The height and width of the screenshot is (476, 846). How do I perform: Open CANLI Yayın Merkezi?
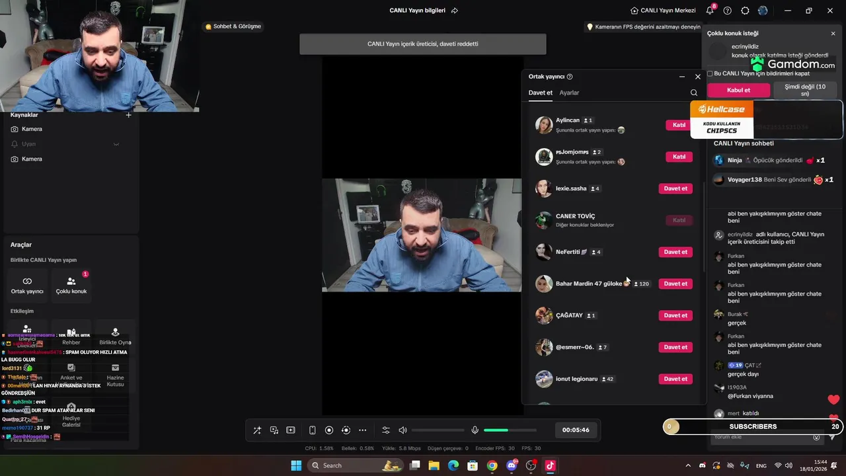tap(664, 11)
